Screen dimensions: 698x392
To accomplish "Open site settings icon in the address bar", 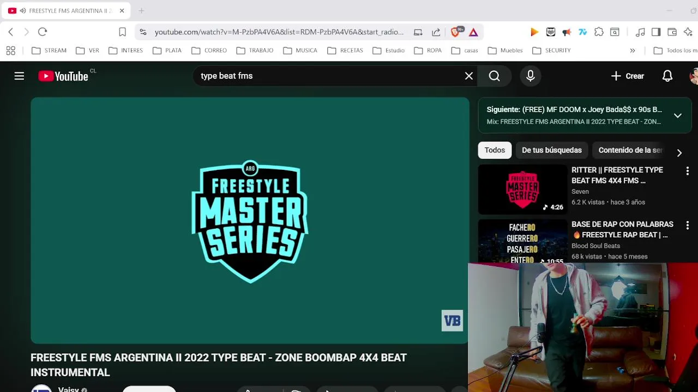I will point(143,32).
